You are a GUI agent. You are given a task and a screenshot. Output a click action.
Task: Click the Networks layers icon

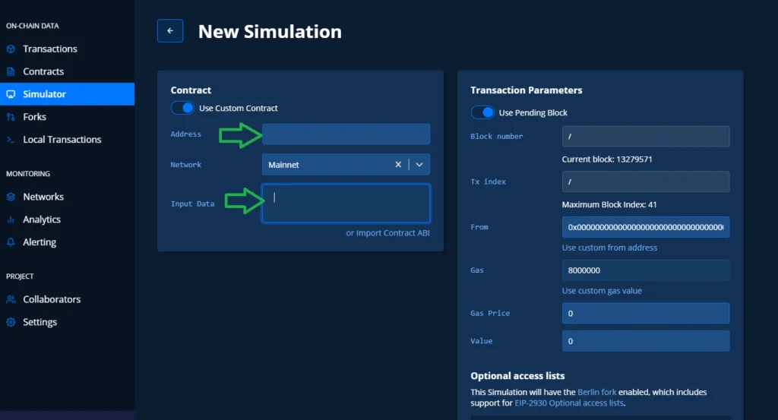tap(11, 197)
